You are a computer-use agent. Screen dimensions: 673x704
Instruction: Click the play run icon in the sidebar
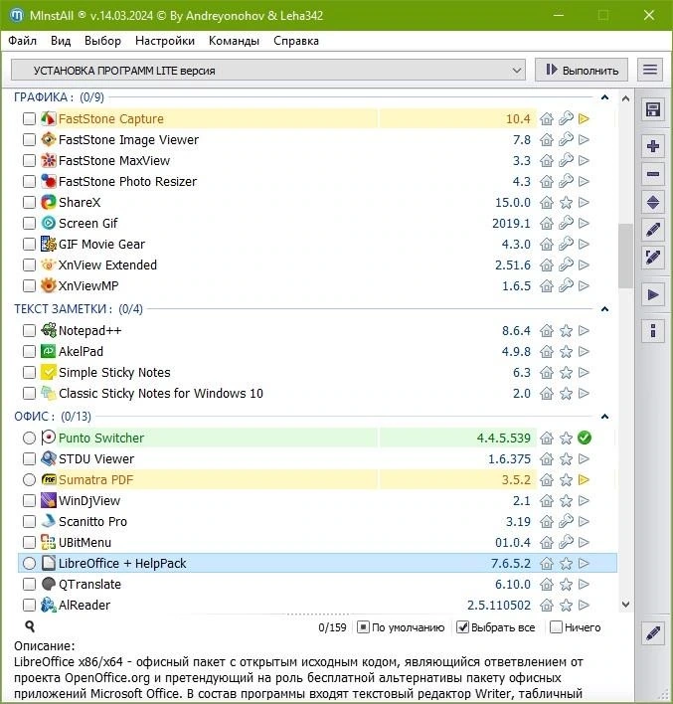coord(653,295)
